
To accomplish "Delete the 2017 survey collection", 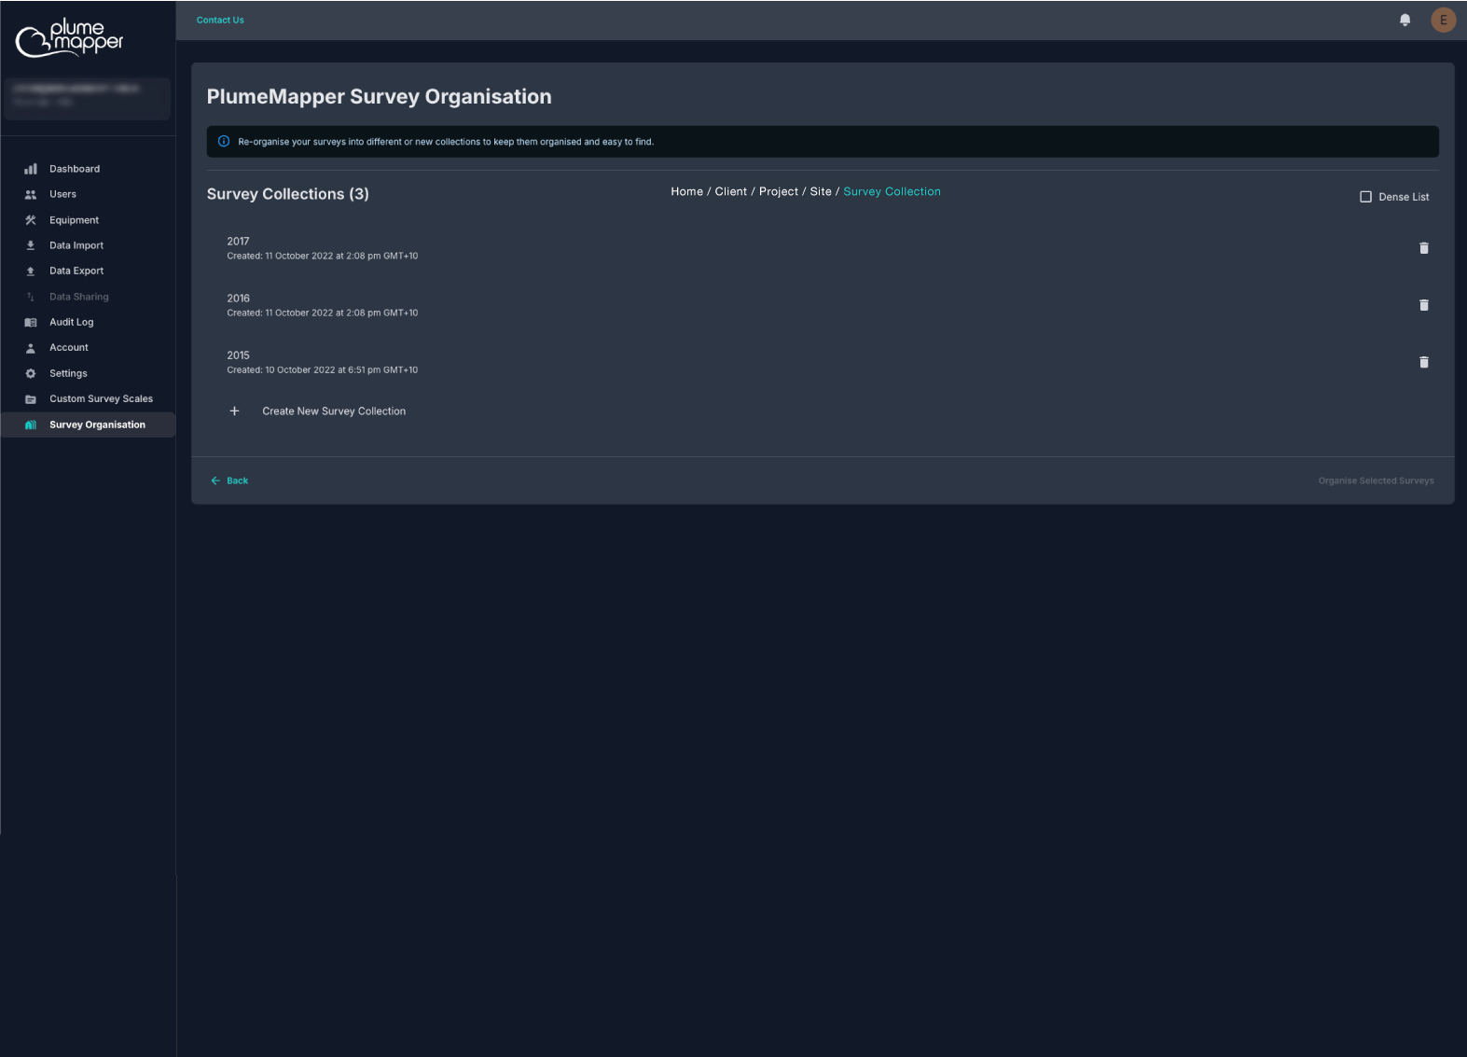I will (1423, 248).
